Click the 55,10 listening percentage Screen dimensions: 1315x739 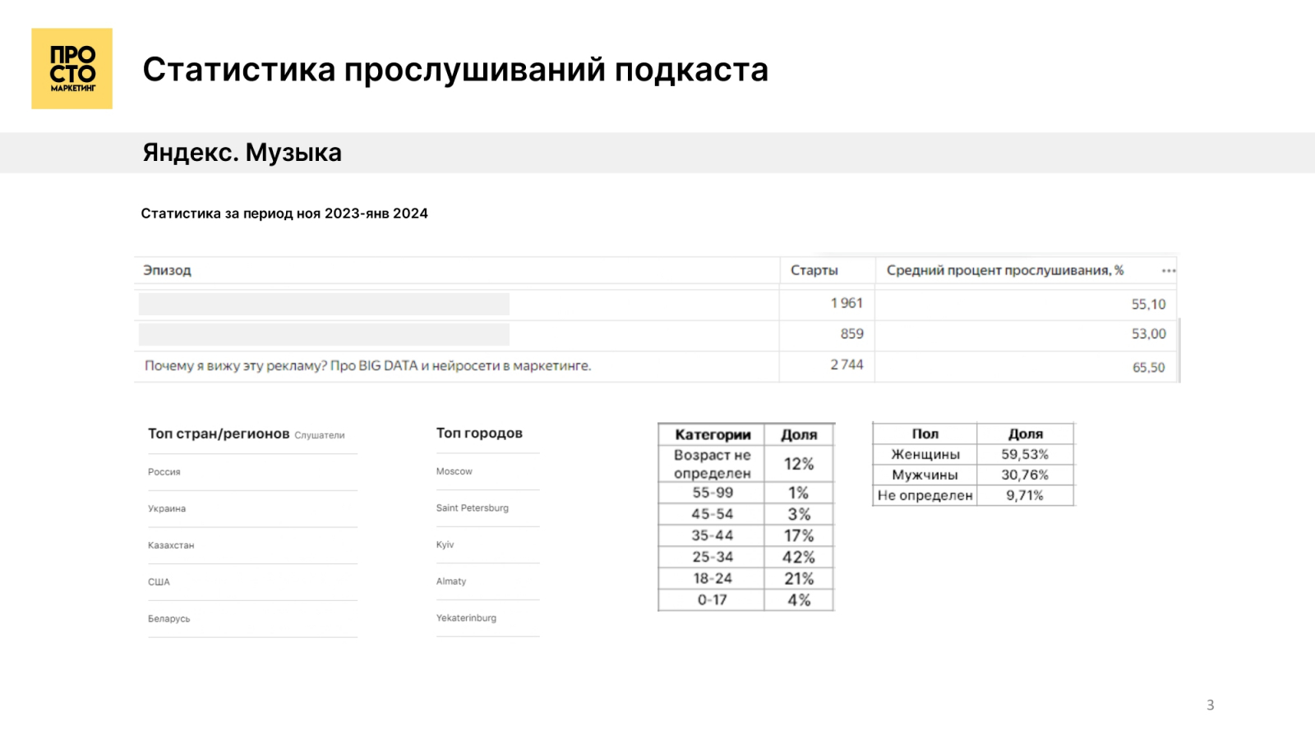[1148, 304]
